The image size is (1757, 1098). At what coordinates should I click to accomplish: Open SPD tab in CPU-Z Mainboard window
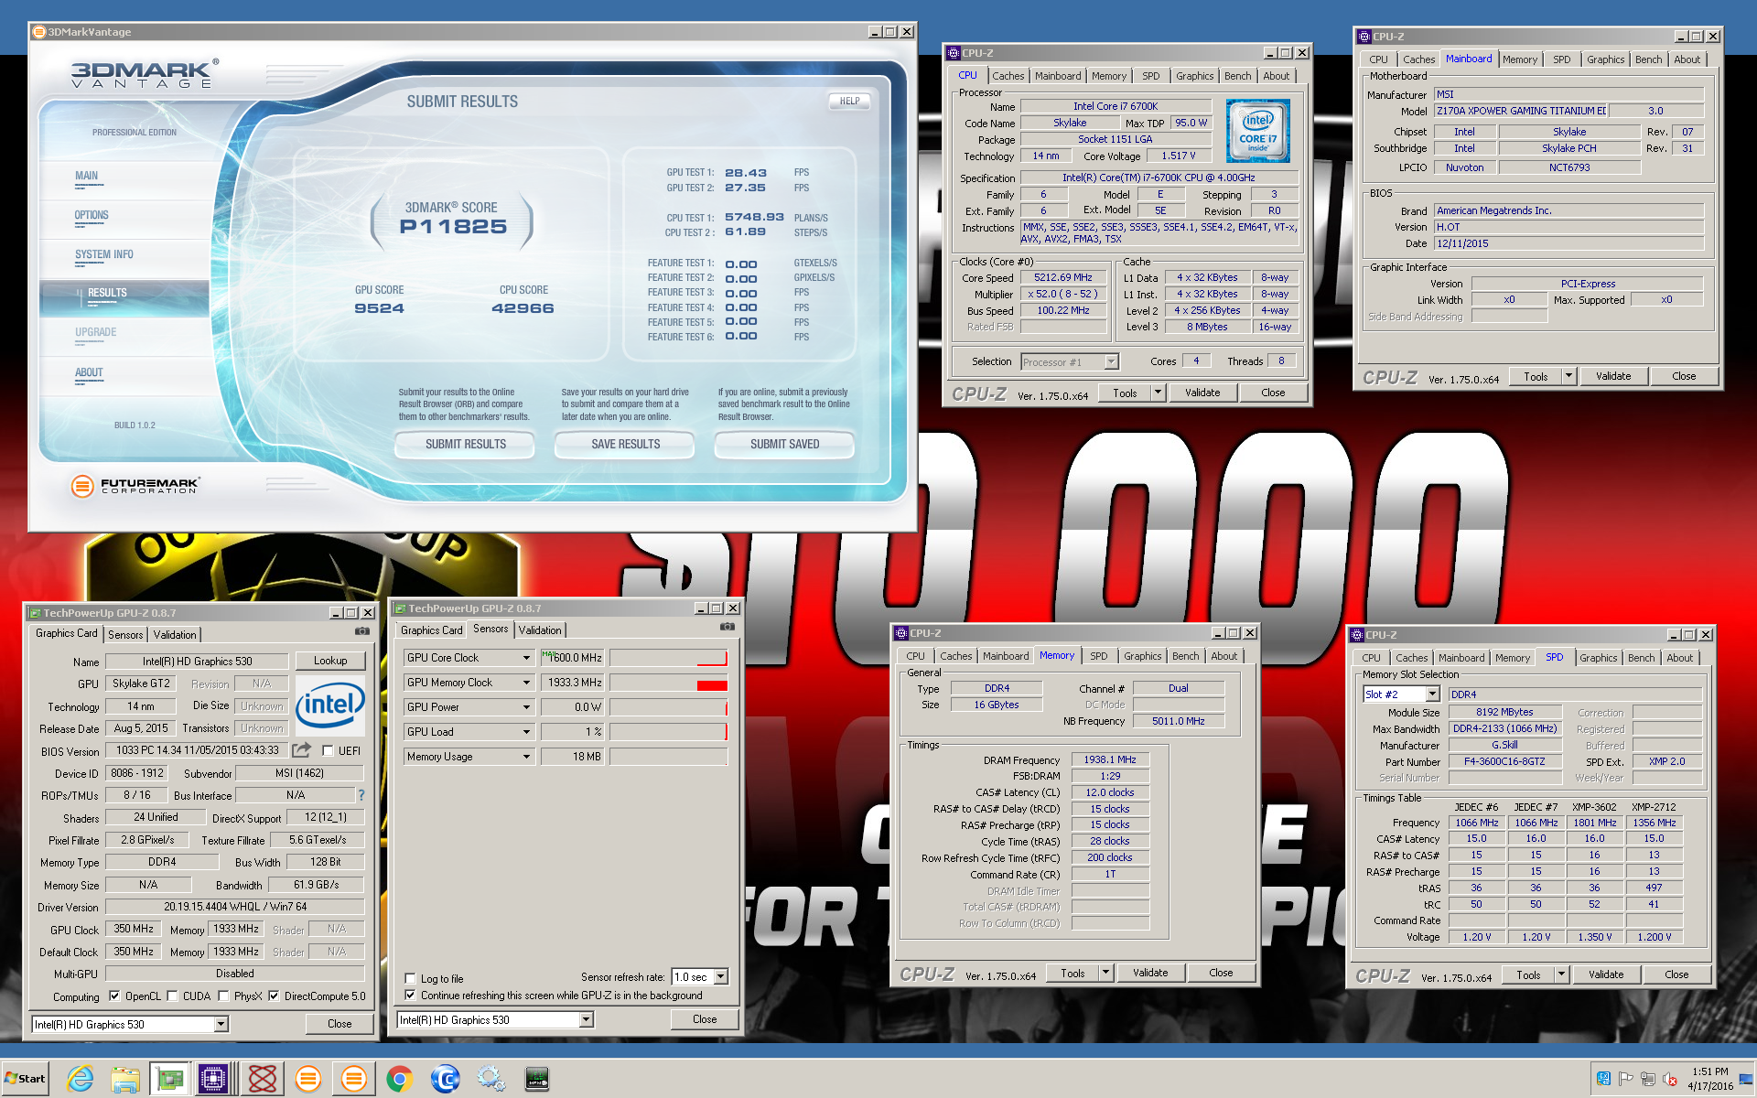pos(1561,59)
